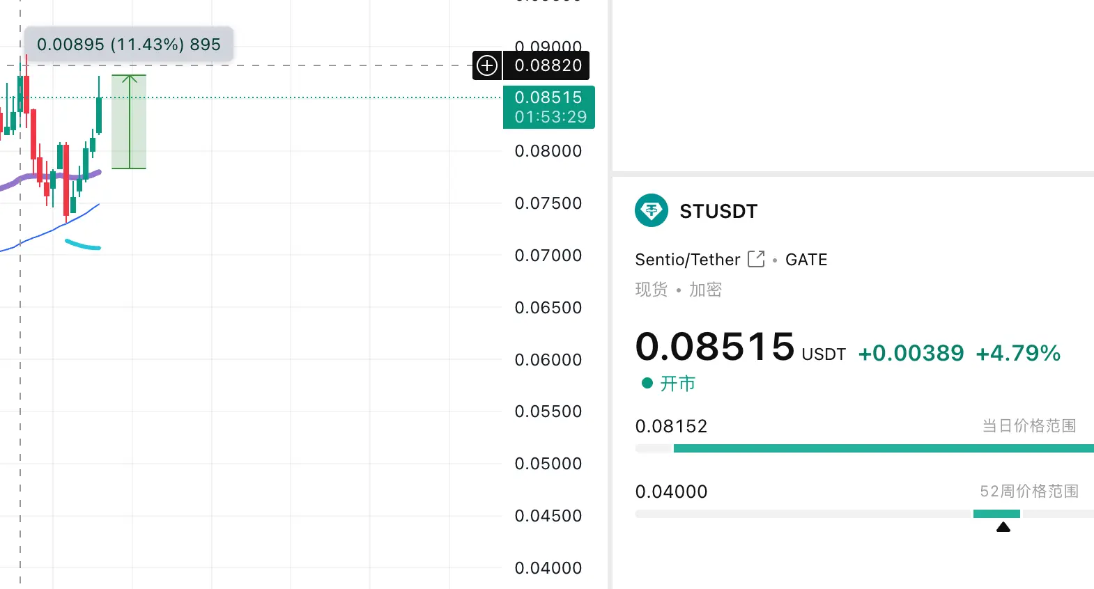
Task: Click the 0.07000 price axis label
Action: click(x=548, y=256)
